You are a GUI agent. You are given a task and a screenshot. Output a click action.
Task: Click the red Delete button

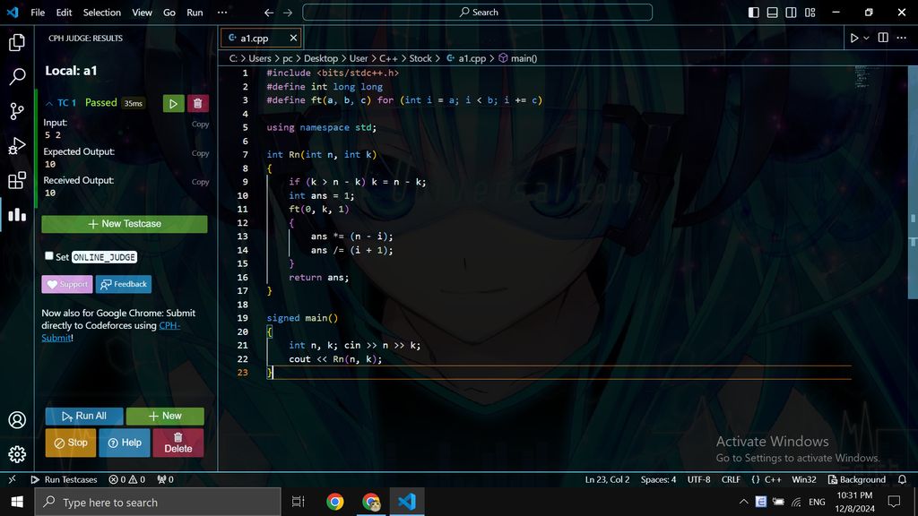178,443
